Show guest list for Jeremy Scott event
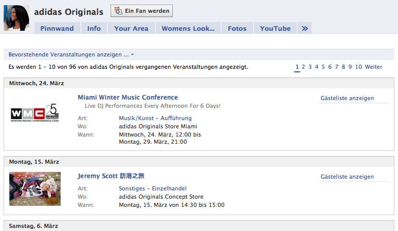Screen dimensions: 398x231 click(x=347, y=177)
